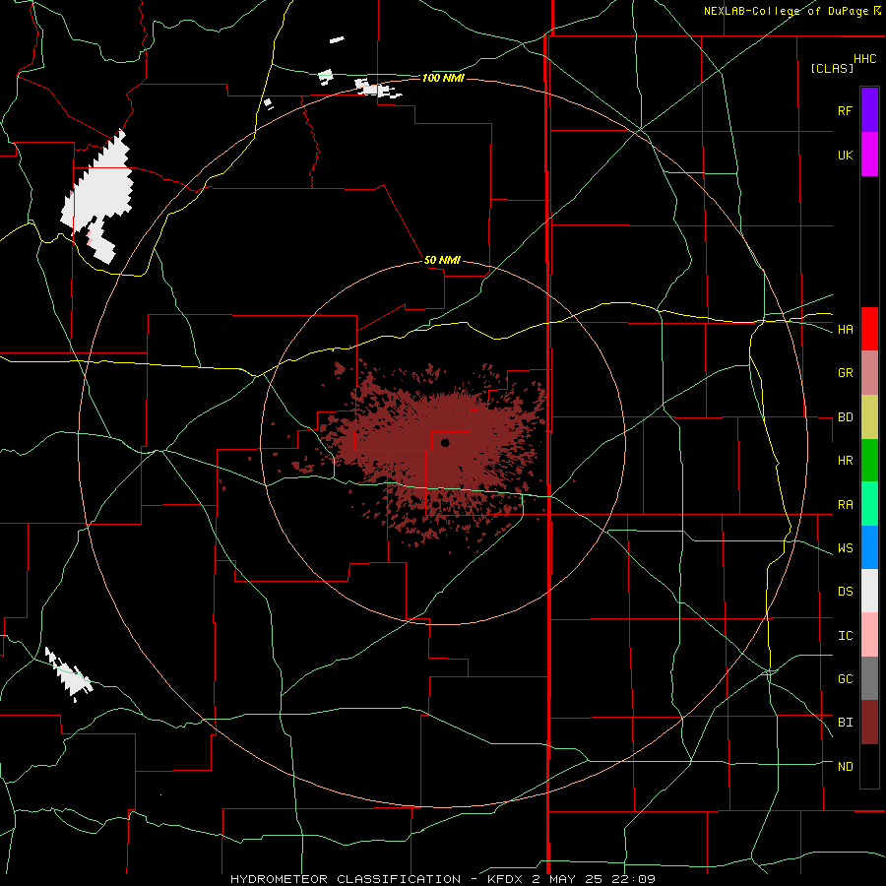Click the 'GC' legend label
Image resolution: width=886 pixels, height=886 pixels.
(x=845, y=679)
